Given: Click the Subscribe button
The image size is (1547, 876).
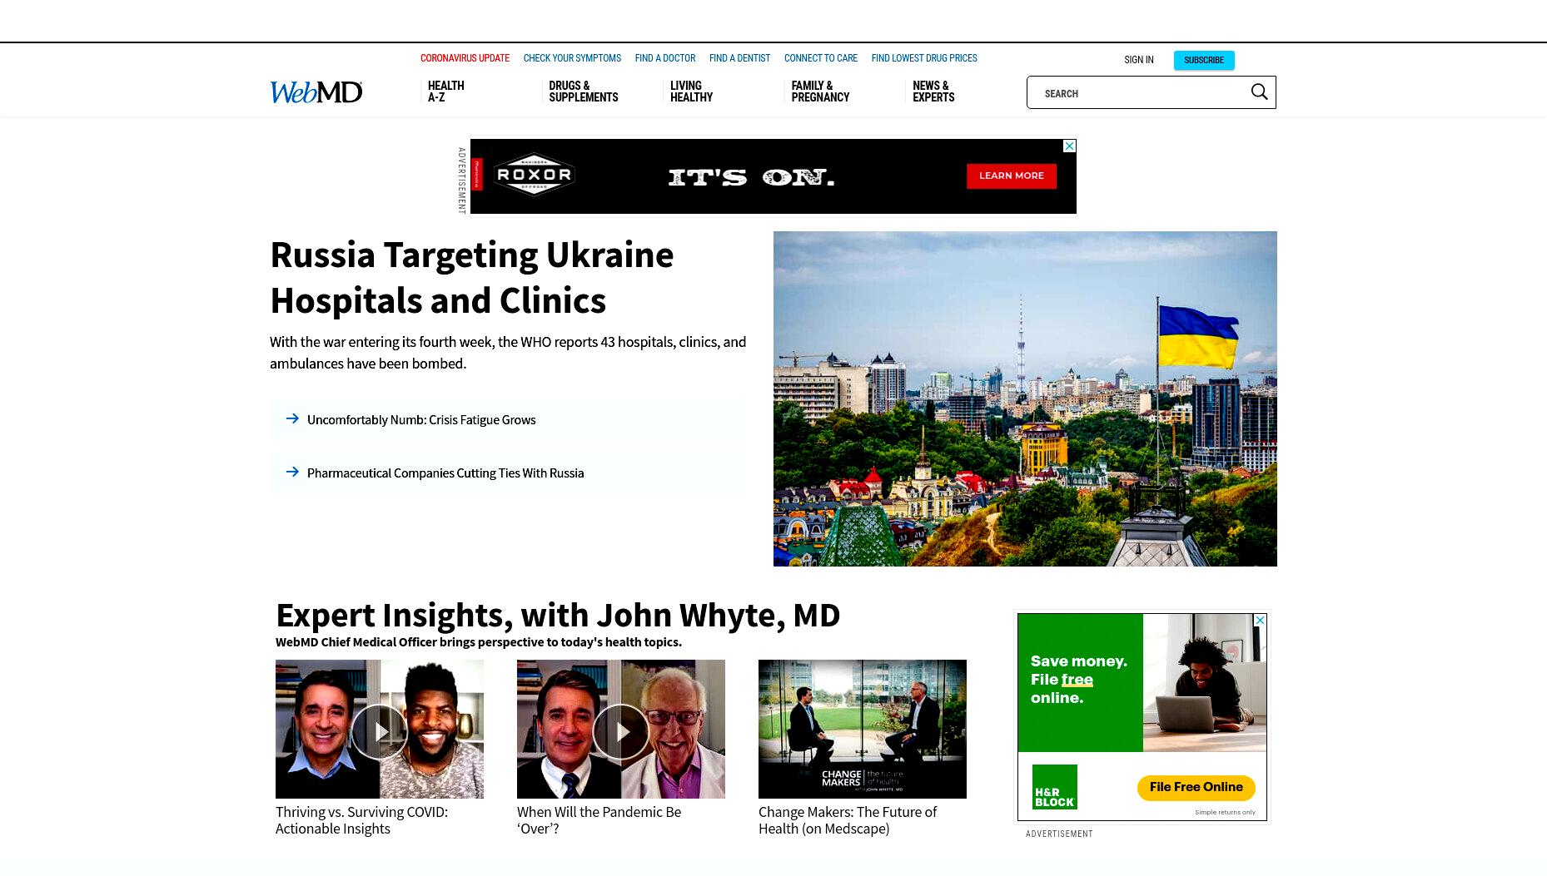Looking at the screenshot, I should pos(1204,60).
